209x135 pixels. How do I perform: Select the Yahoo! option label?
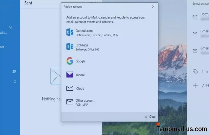pyautogui.click(x=80, y=75)
